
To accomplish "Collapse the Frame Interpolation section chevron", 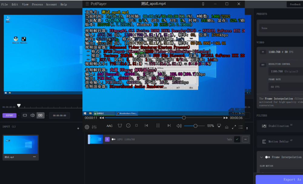I will [x=261, y=157].
